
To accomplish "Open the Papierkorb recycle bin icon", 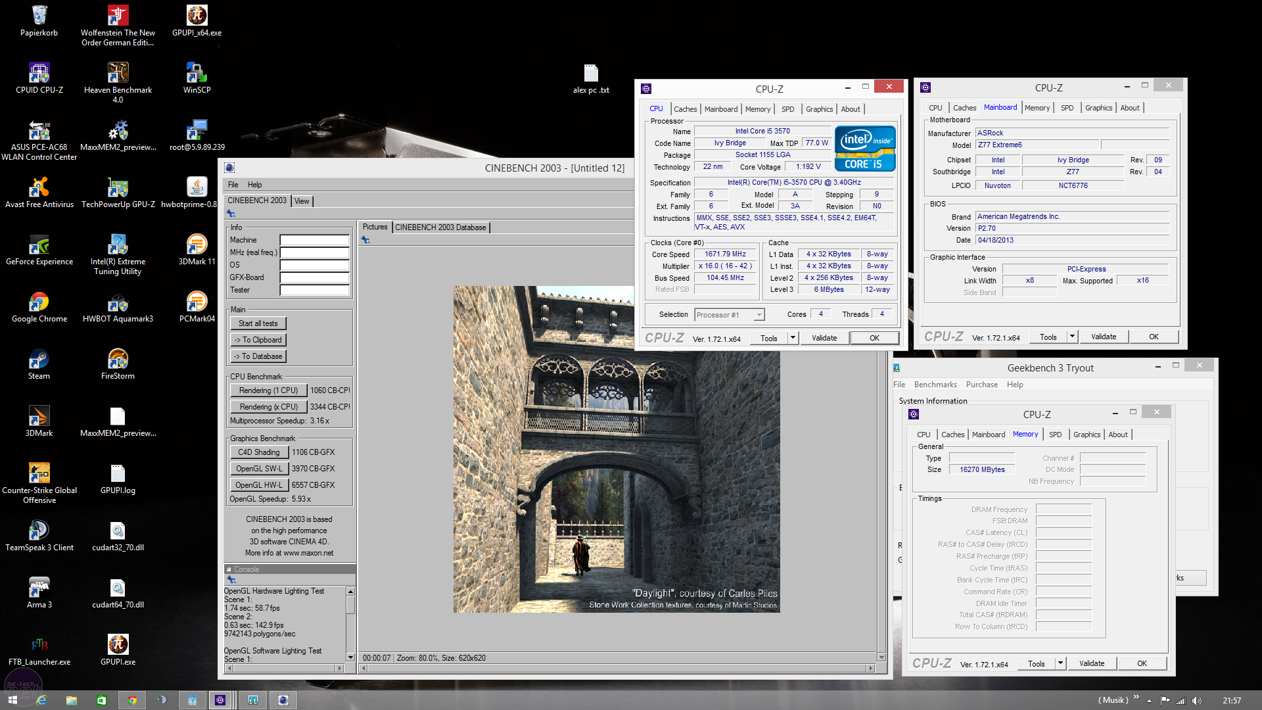I will click(x=39, y=21).
